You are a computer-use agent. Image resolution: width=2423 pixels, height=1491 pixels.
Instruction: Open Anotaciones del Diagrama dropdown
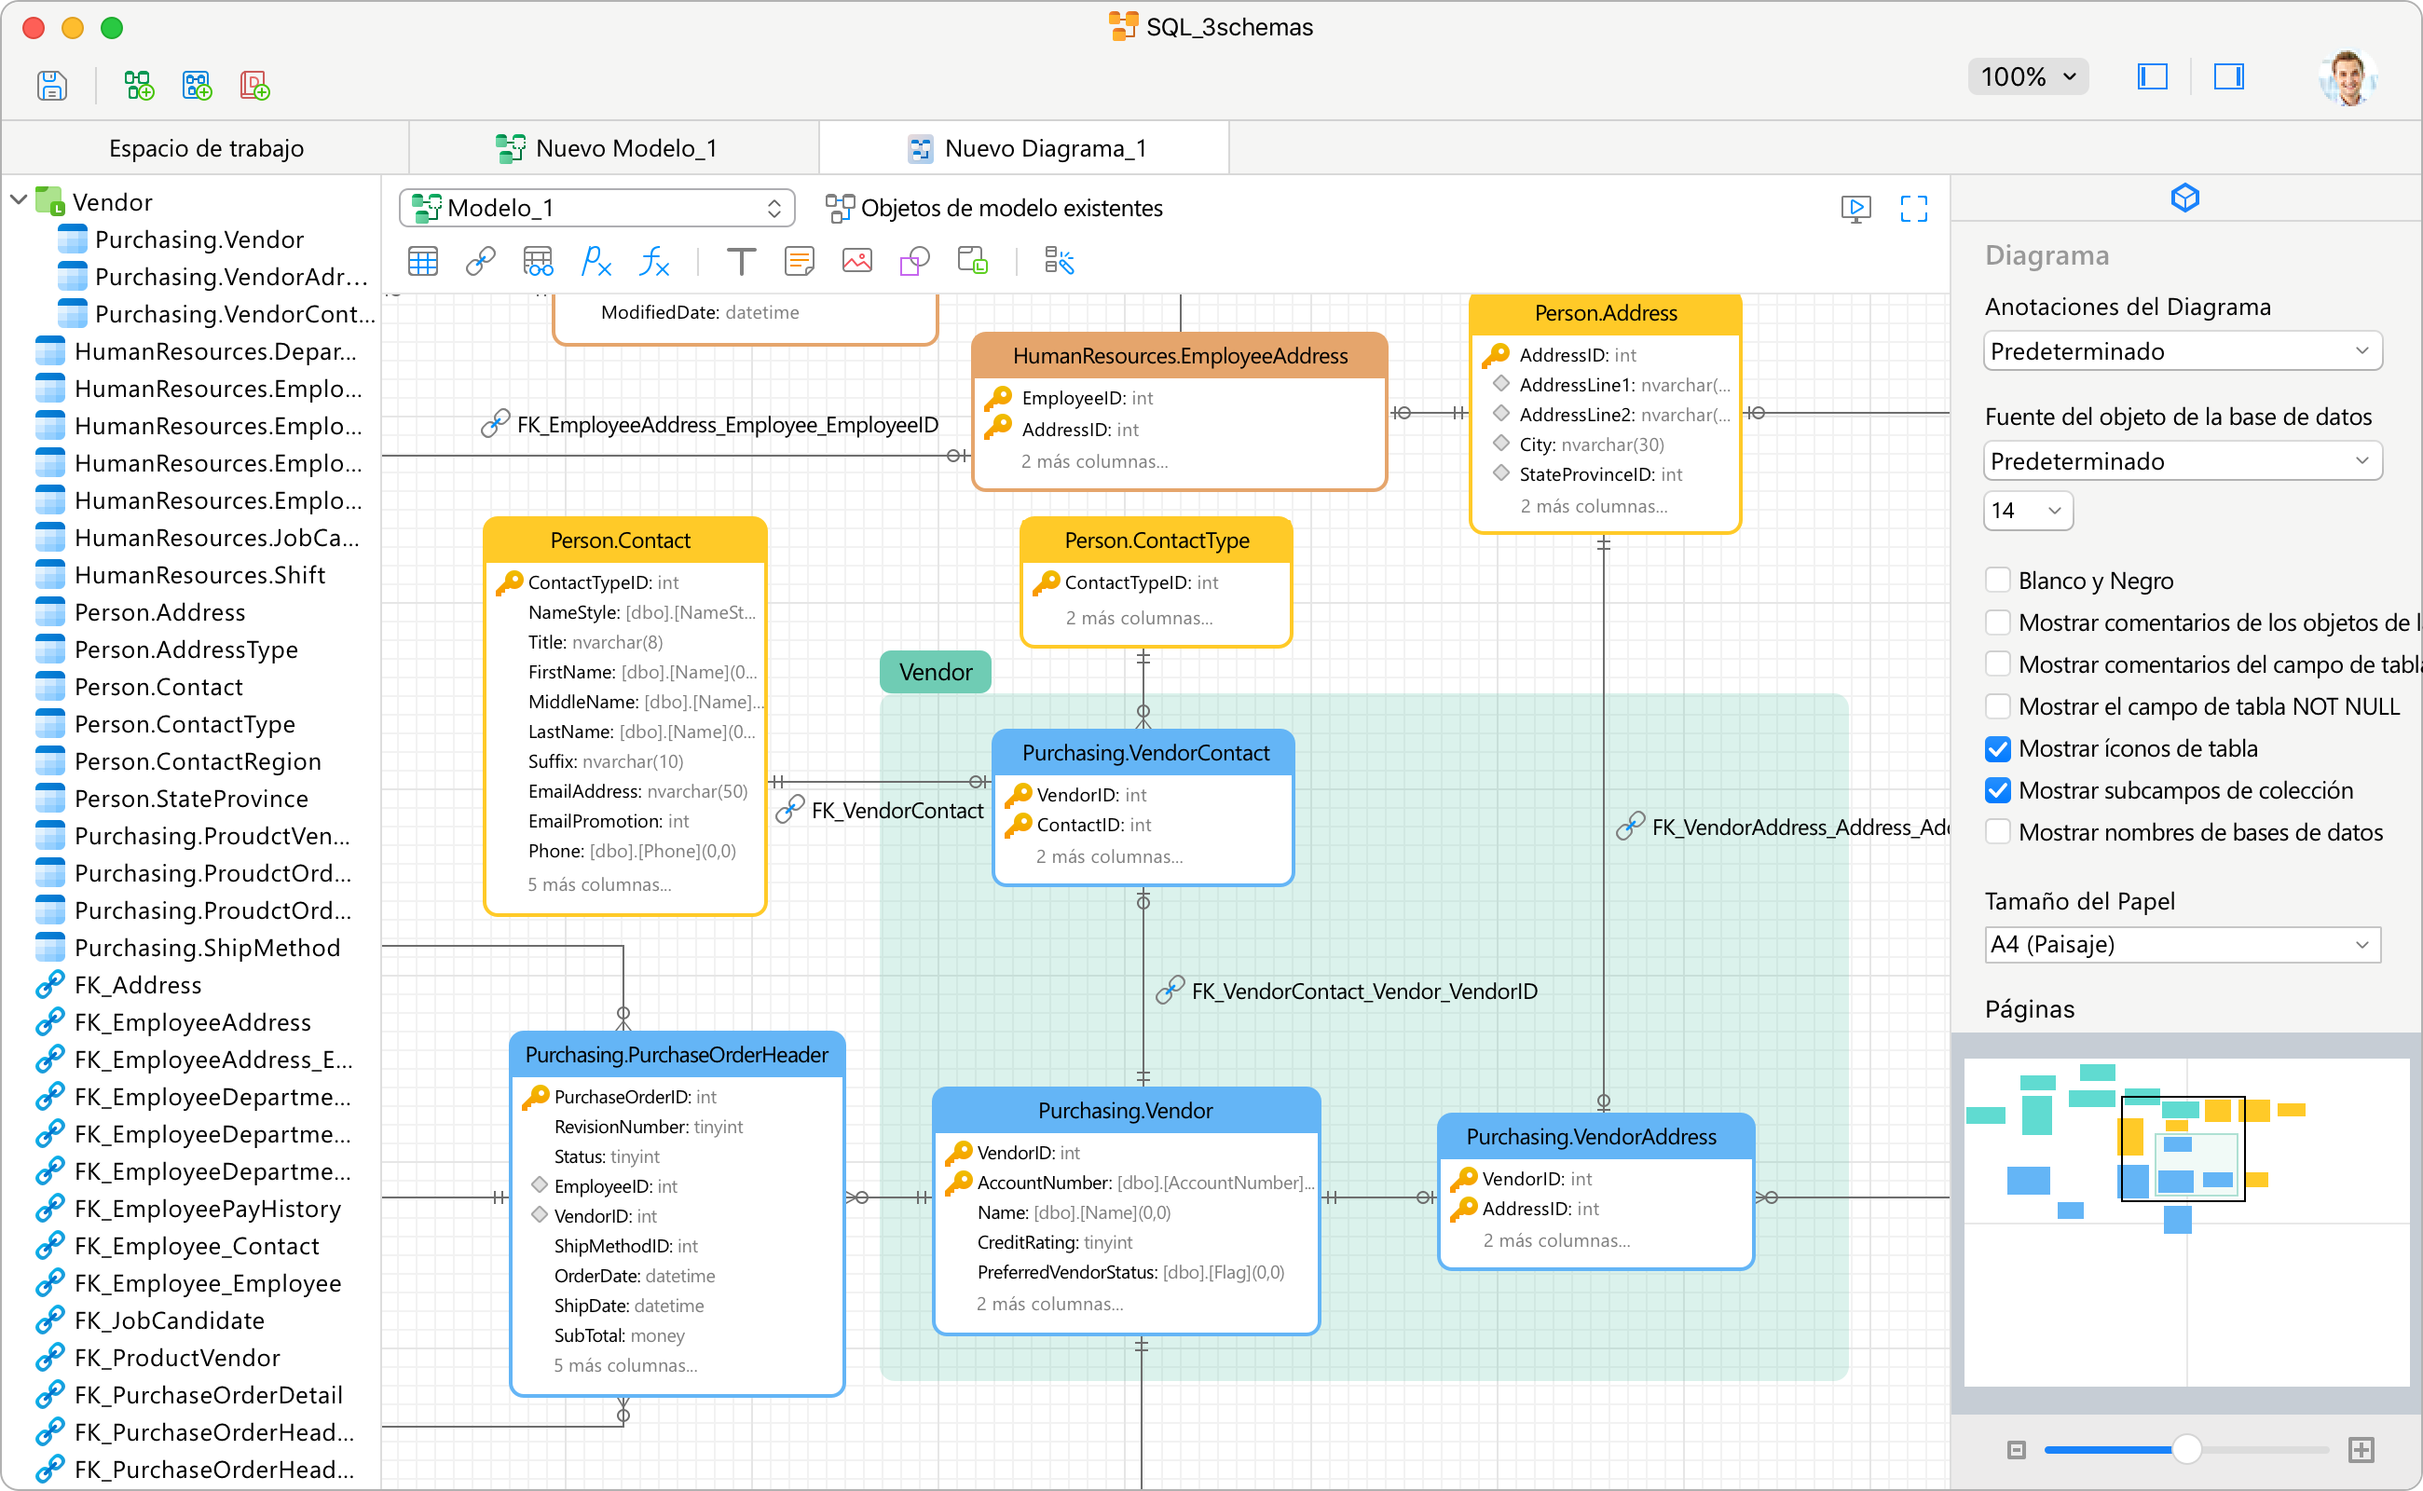click(2182, 351)
